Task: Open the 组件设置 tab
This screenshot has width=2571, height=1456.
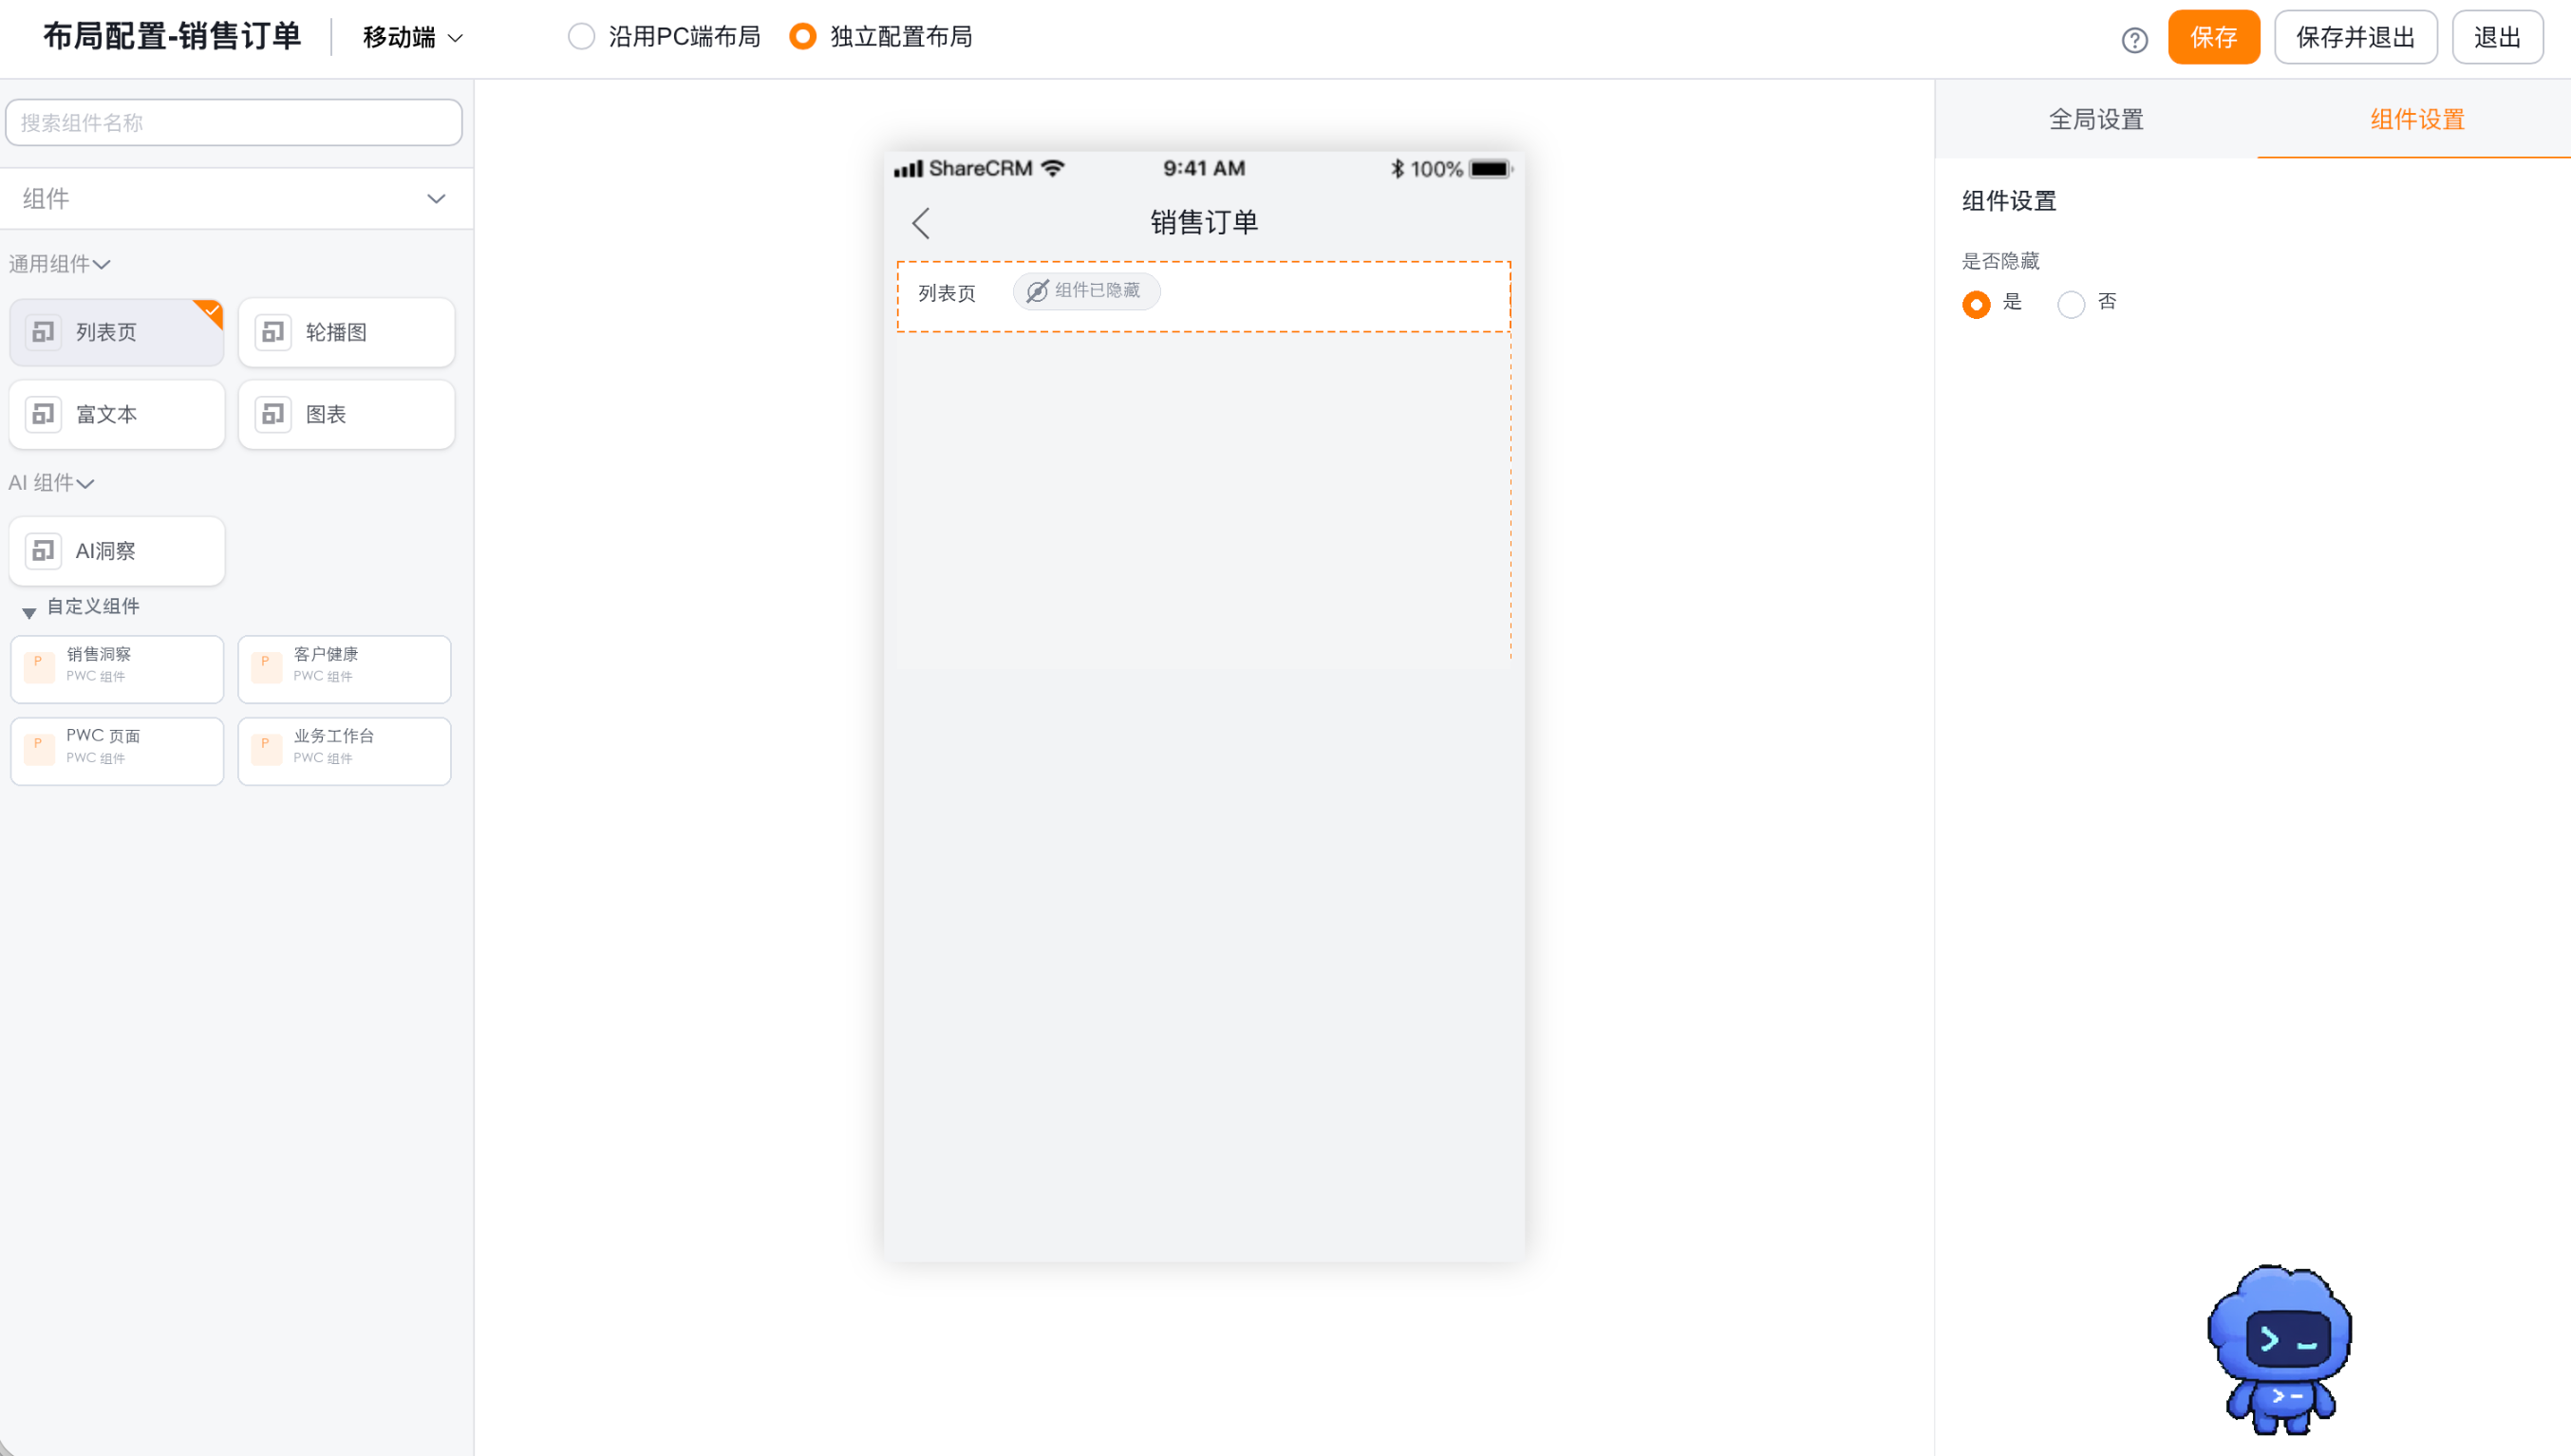Action: point(2416,119)
